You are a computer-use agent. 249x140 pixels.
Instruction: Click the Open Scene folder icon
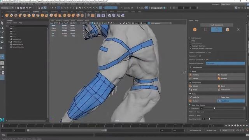[21, 8]
